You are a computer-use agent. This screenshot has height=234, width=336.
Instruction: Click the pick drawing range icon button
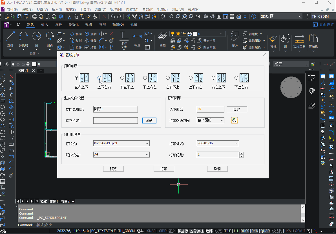pos(235,120)
